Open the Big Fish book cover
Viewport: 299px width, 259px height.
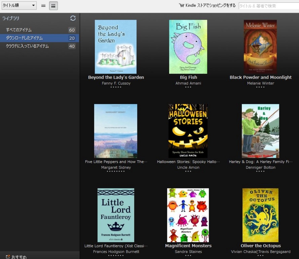click(x=188, y=47)
